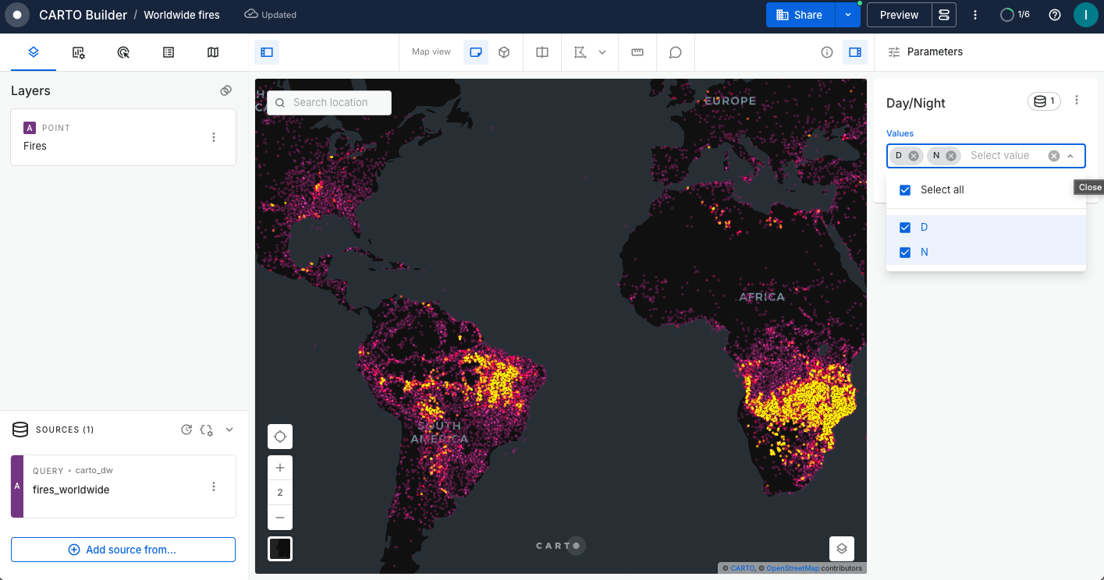Uncheck the N value checkbox
This screenshot has height=580, width=1104.
click(x=905, y=253)
